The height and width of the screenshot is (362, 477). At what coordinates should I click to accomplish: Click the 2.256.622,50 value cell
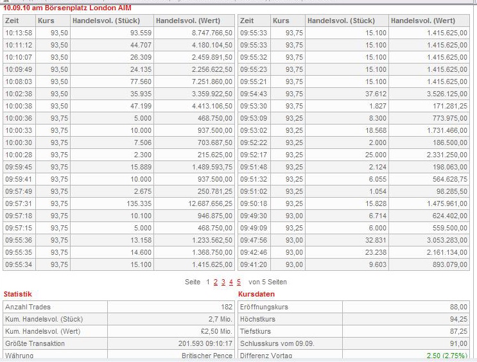[x=194, y=69]
